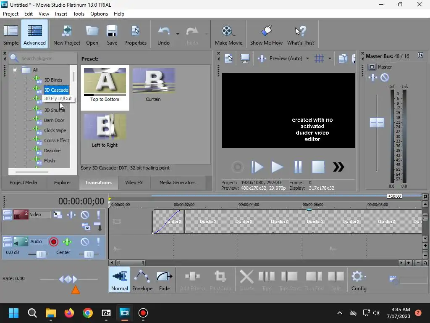Open overlays grid dropdown arrow
Screen dimensions: 430x323
coord(330,58)
